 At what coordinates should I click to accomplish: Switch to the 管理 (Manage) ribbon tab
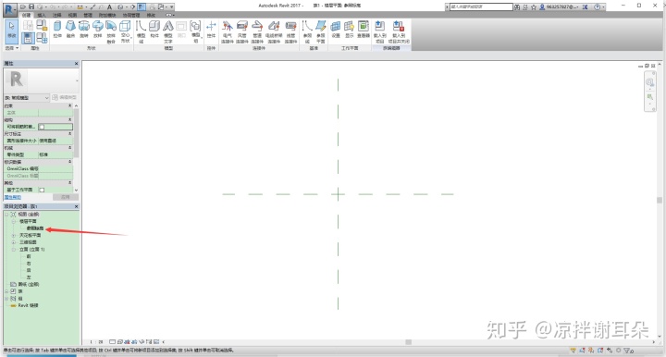[x=88, y=15]
